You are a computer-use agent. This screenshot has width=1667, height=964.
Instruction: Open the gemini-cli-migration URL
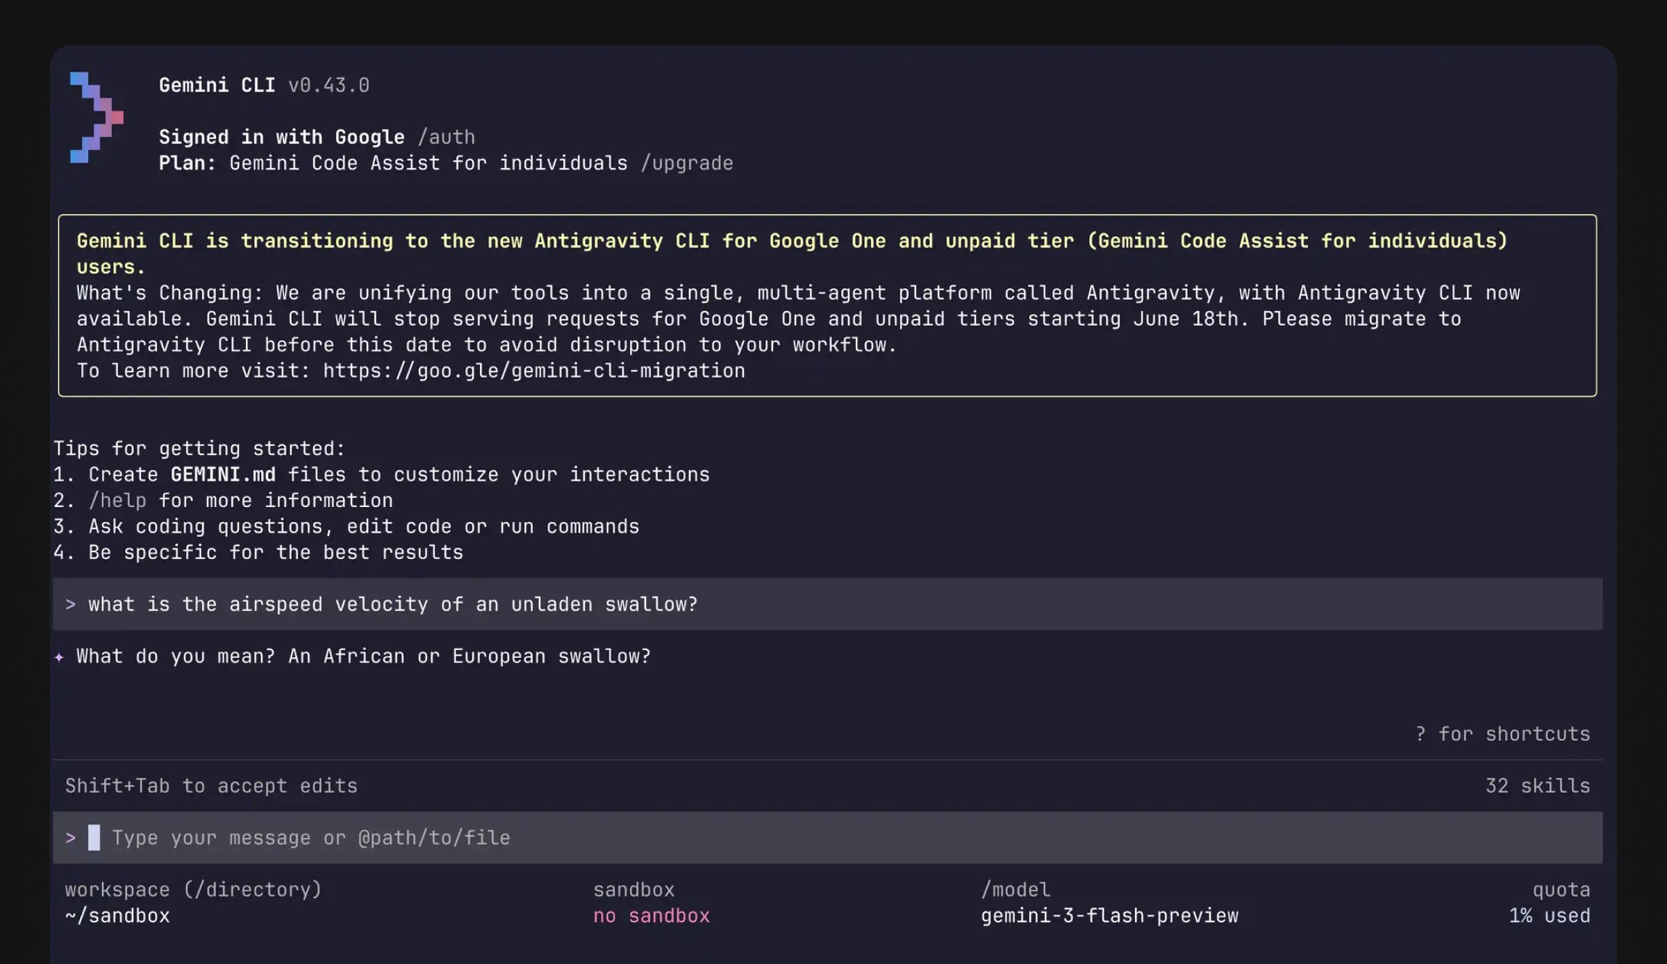click(x=533, y=371)
